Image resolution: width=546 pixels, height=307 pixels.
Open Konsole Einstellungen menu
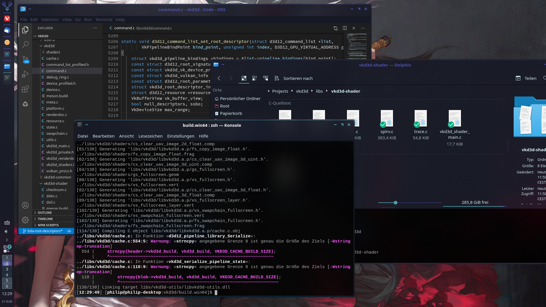click(181, 136)
